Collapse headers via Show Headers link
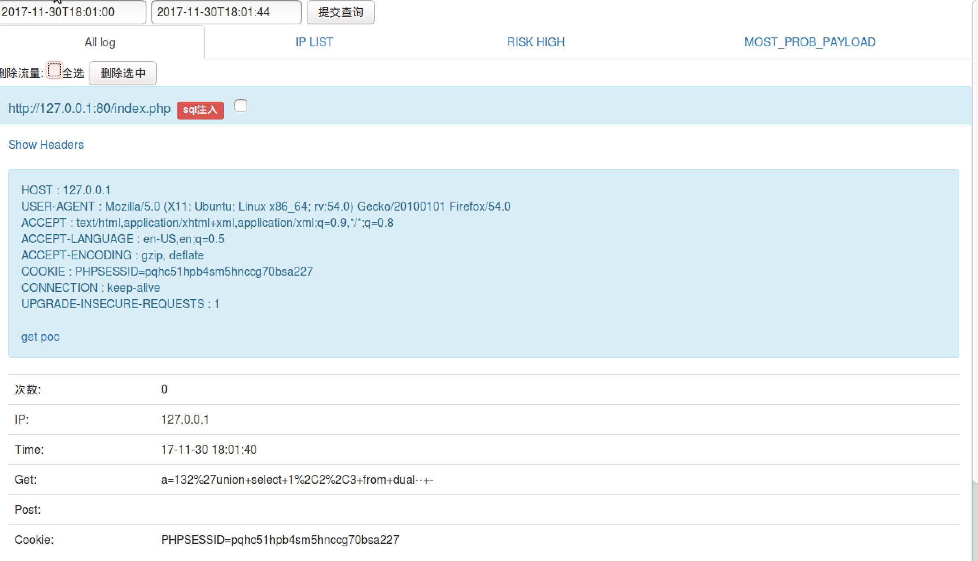978x561 pixels. 46,145
